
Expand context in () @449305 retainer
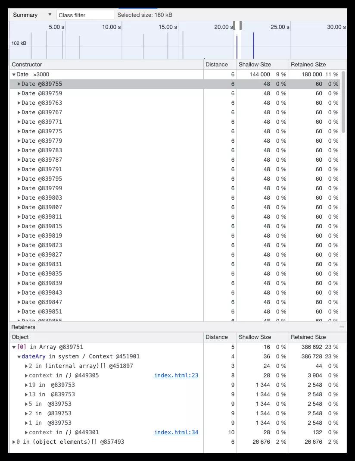pyautogui.click(x=26, y=376)
